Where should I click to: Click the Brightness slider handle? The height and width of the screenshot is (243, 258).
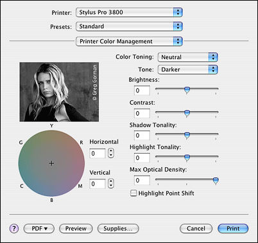click(187, 90)
